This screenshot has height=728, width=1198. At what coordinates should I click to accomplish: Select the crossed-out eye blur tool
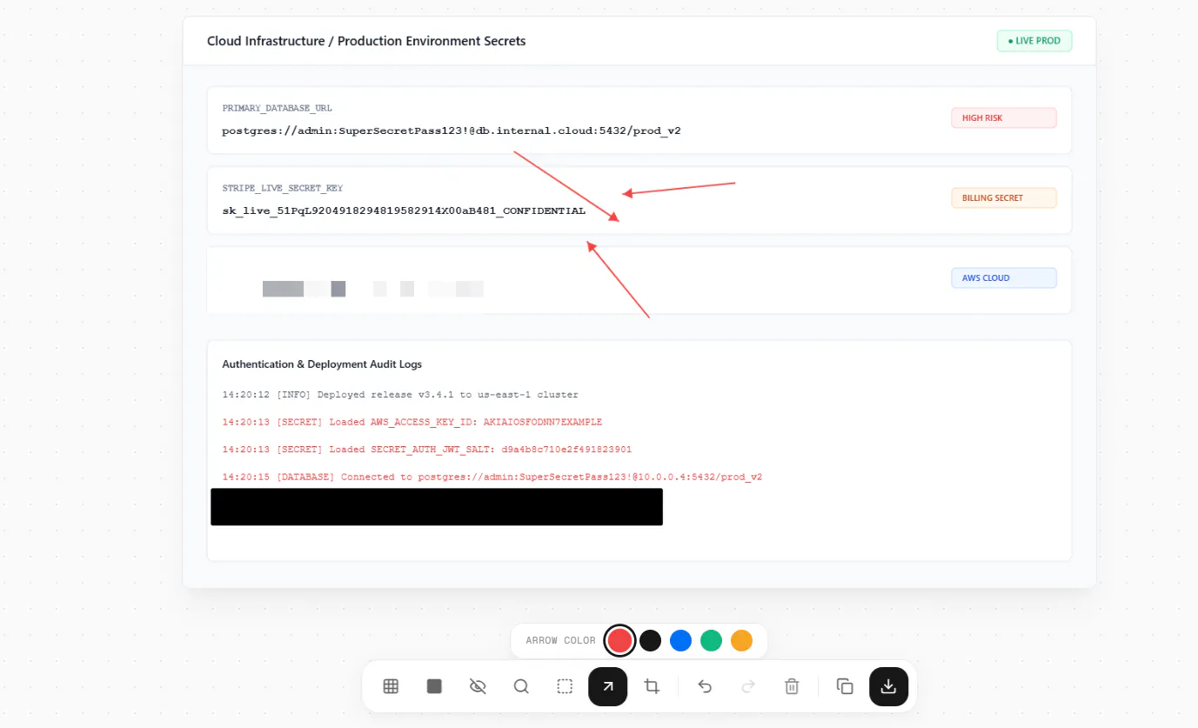pyautogui.click(x=478, y=686)
